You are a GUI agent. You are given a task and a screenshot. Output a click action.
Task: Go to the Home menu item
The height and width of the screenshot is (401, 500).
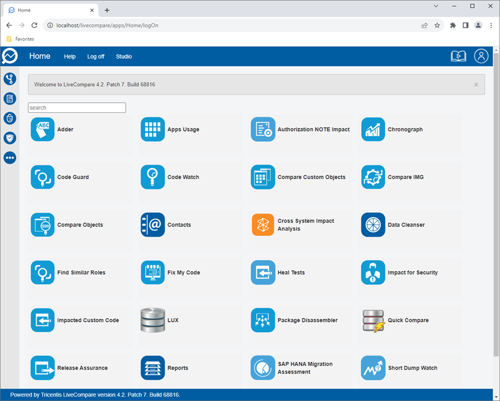click(x=40, y=56)
